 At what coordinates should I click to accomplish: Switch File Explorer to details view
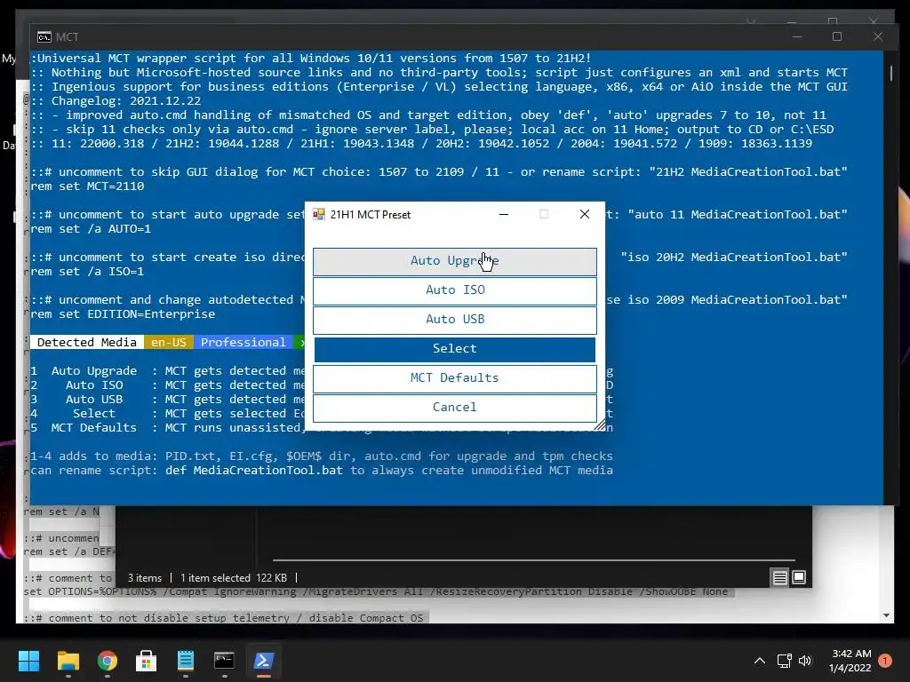(779, 577)
